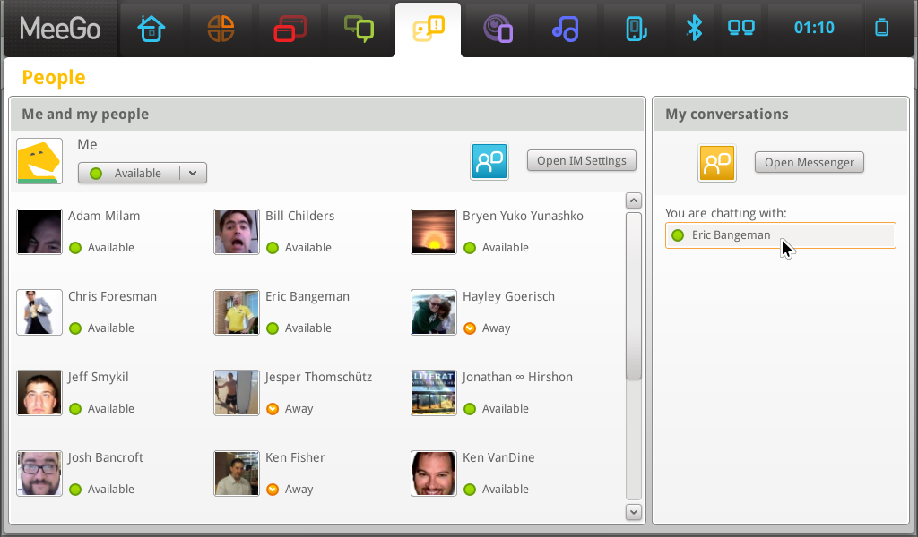
Task: Click the My conversations panel header
Action: click(781, 114)
